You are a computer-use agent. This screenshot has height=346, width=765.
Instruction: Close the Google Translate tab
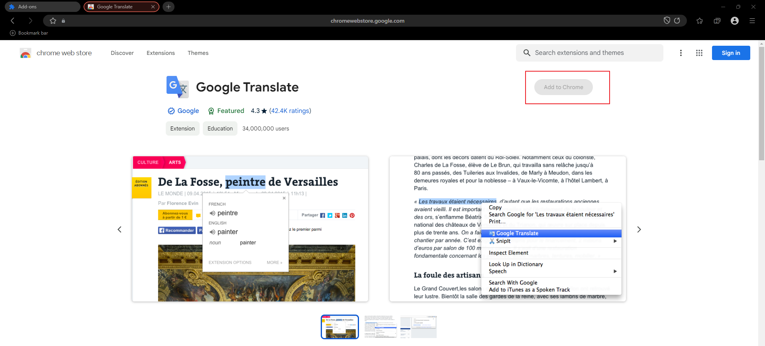point(153,7)
